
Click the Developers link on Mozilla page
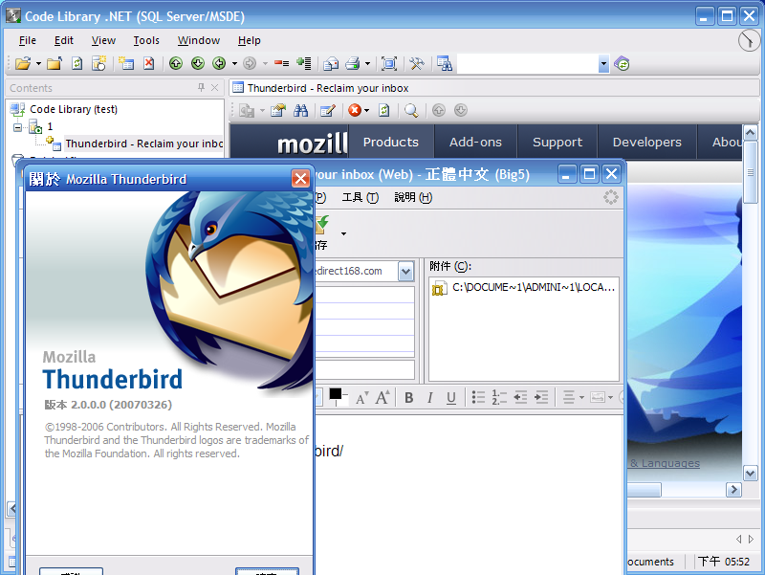pos(647,142)
